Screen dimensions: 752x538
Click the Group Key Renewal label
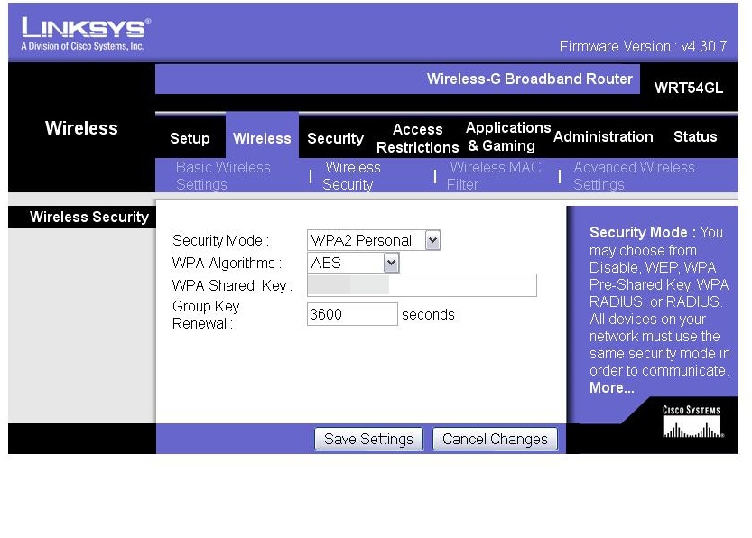[206, 314]
